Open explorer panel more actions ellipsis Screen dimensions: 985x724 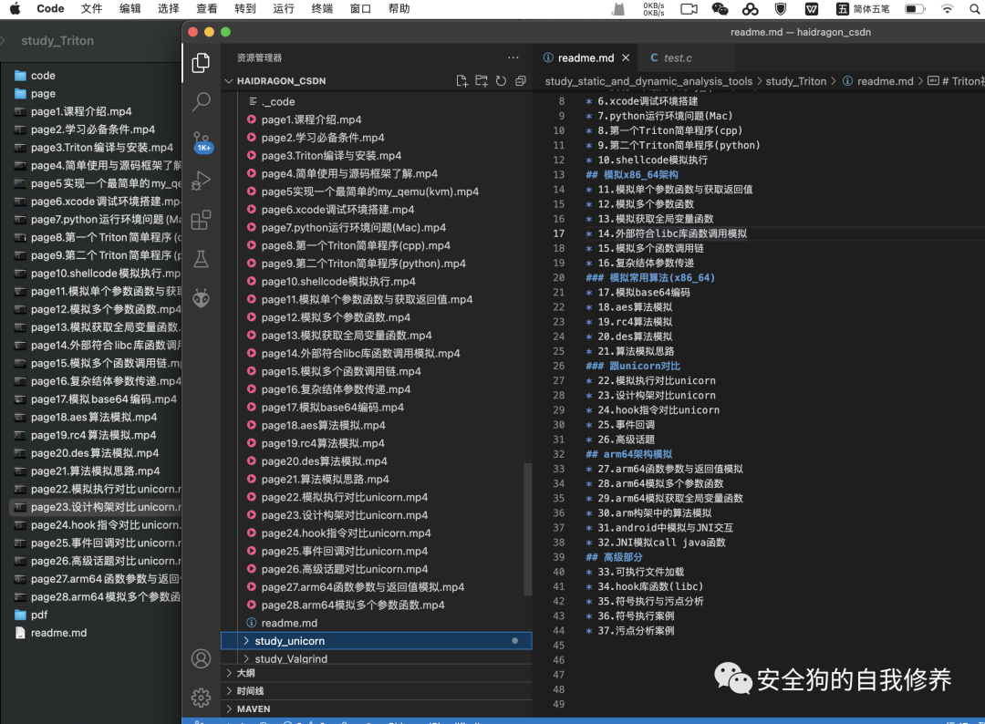coord(513,57)
